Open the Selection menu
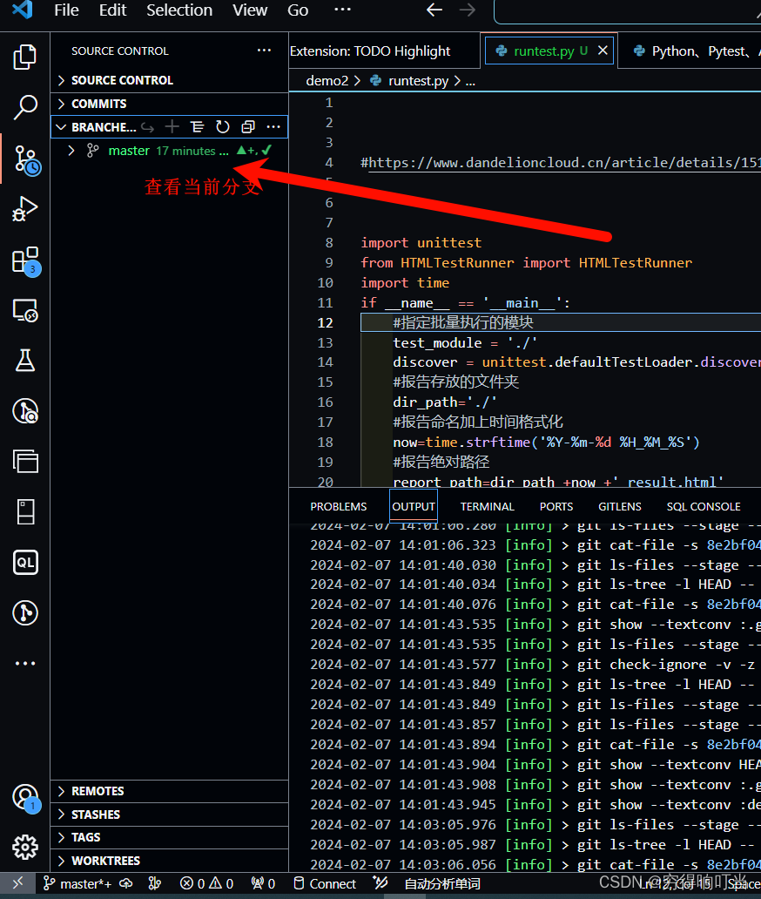 pyautogui.click(x=179, y=11)
